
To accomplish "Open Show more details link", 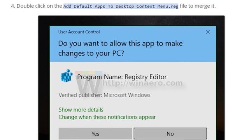I will tap(81, 110).
